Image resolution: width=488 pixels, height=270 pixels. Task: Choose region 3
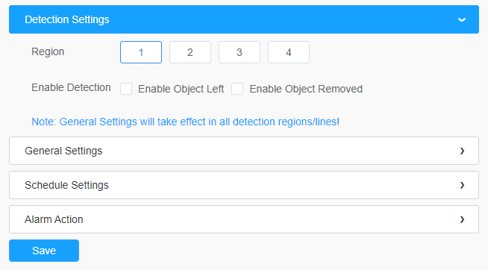click(x=240, y=52)
